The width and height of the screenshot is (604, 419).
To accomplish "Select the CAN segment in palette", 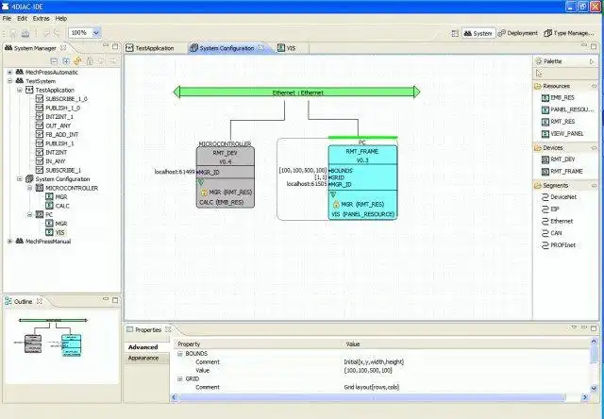I will [x=551, y=233].
